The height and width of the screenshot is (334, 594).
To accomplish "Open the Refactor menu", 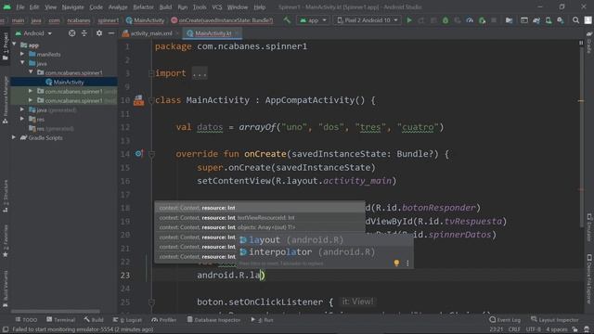I will pyautogui.click(x=143, y=6).
